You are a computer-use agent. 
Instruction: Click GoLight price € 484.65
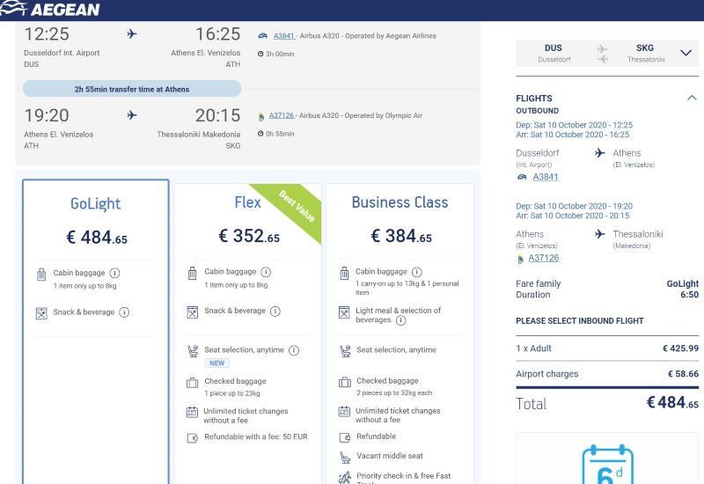point(97,238)
